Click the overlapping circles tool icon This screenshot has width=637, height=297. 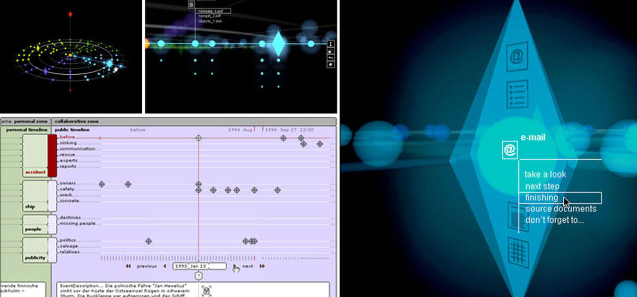(x=331, y=51)
